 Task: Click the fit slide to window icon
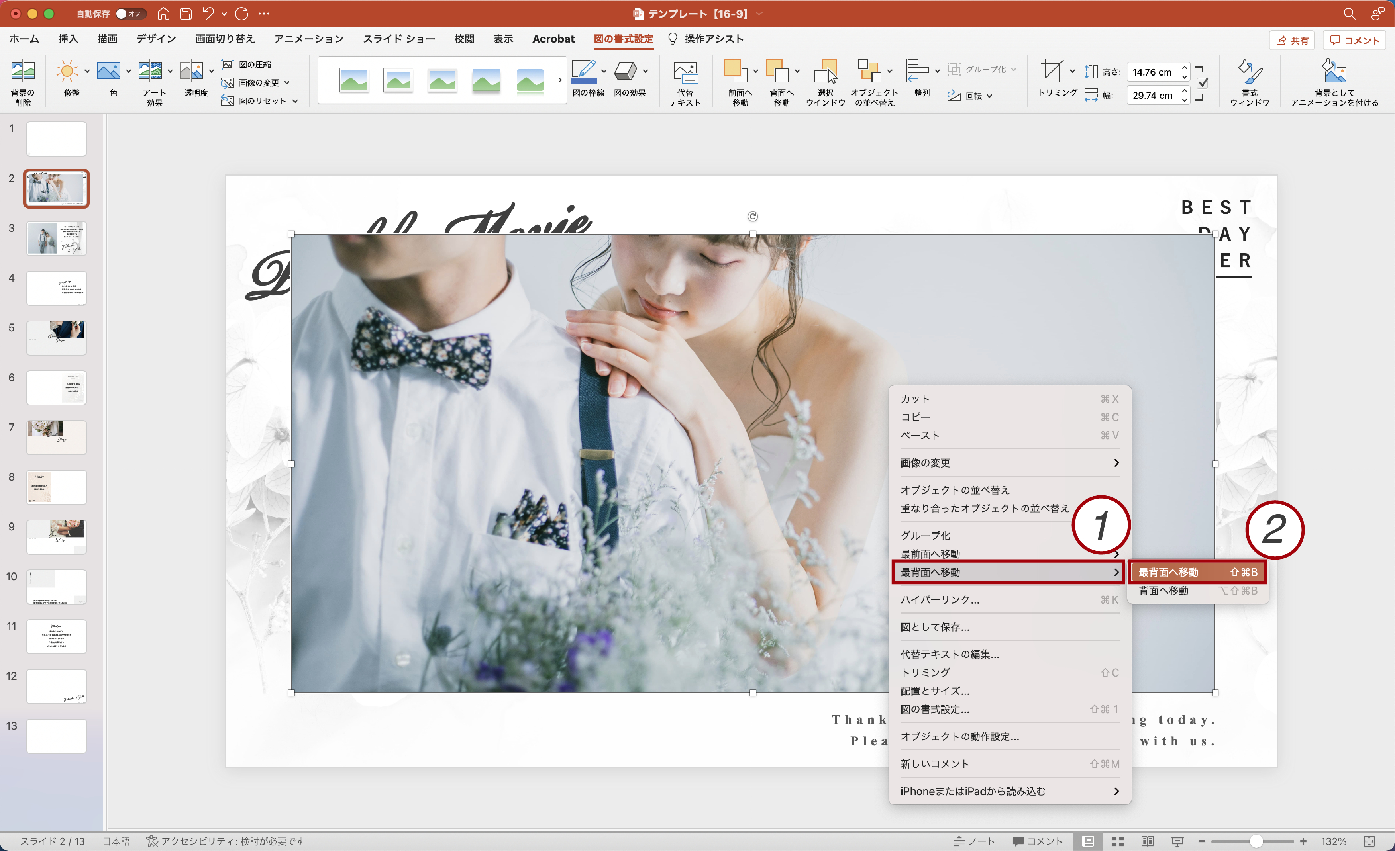[1369, 841]
